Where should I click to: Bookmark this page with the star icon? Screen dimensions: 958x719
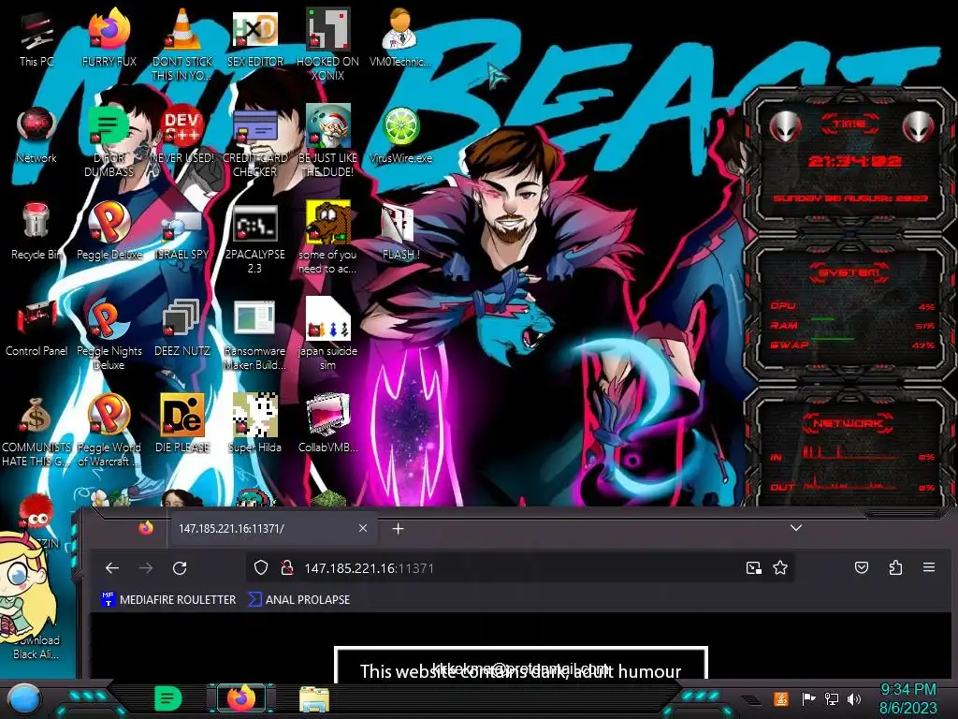780,568
